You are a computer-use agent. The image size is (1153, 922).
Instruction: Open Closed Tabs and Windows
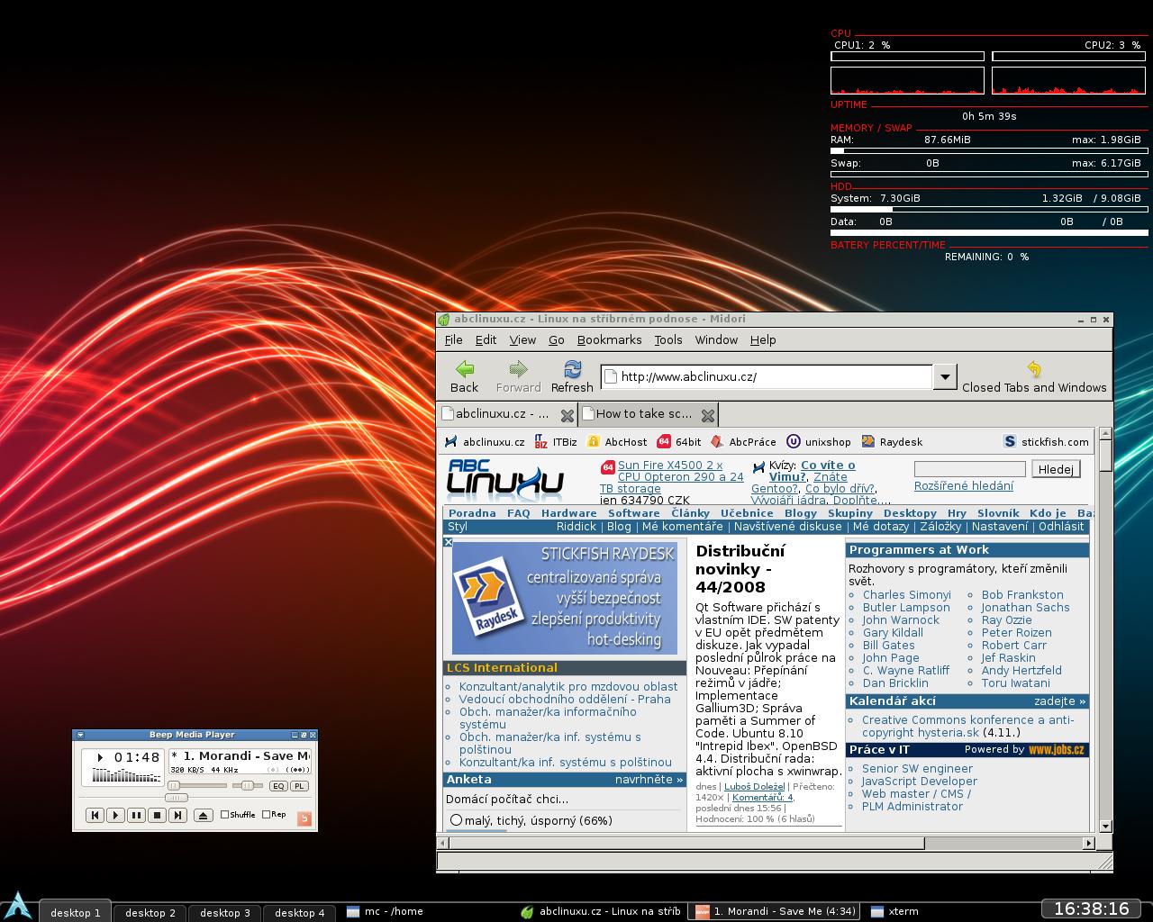1034,376
